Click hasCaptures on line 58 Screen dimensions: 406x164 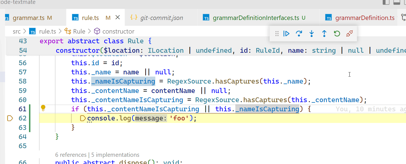(237, 81)
